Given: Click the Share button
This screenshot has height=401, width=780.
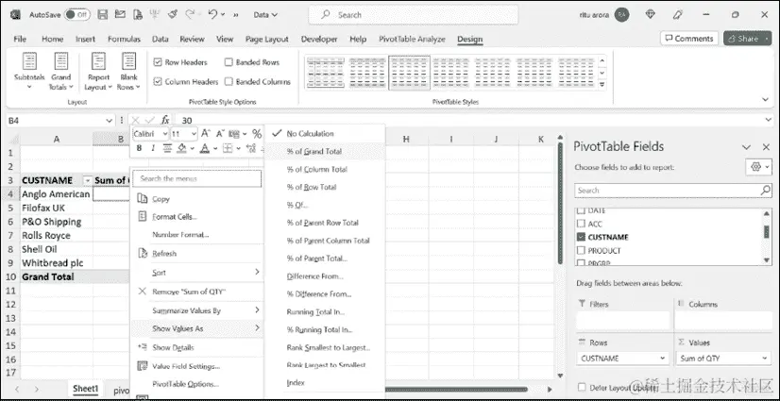Looking at the screenshot, I should pyautogui.click(x=747, y=39).
